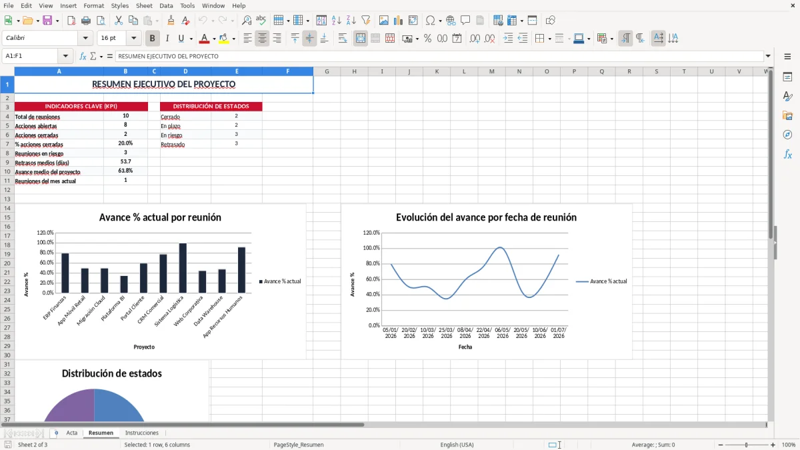Open Background Color dropdown arrow
800x450 pixels.
tap(233, 39)
